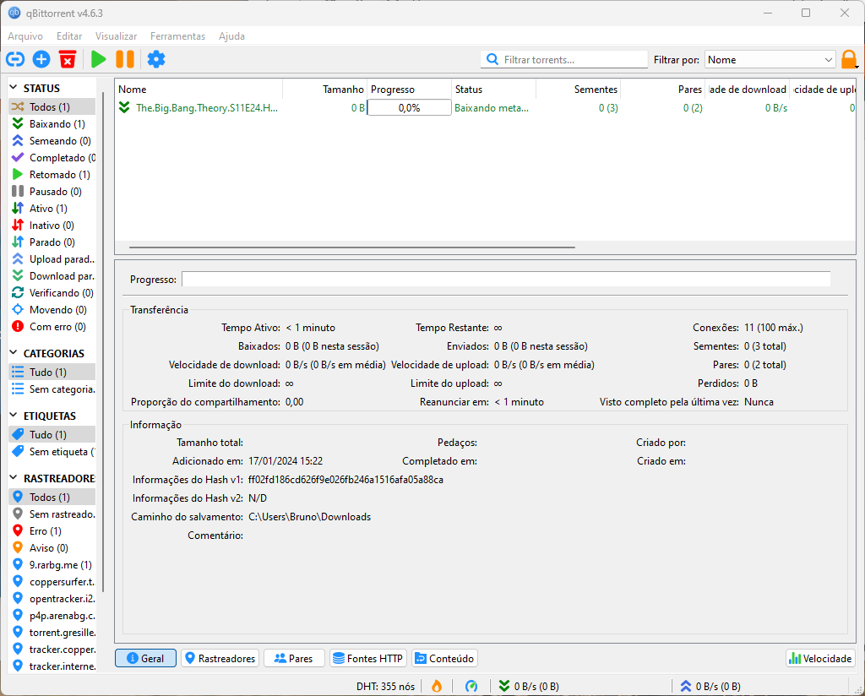The width and height of the screenshot is (865, 696).
Task: Sort by the Pares column header
Action: [662, 90]
